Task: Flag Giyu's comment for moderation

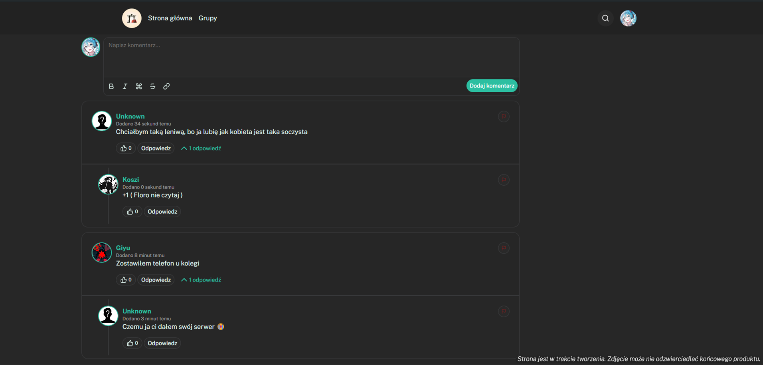Action: 504,248
